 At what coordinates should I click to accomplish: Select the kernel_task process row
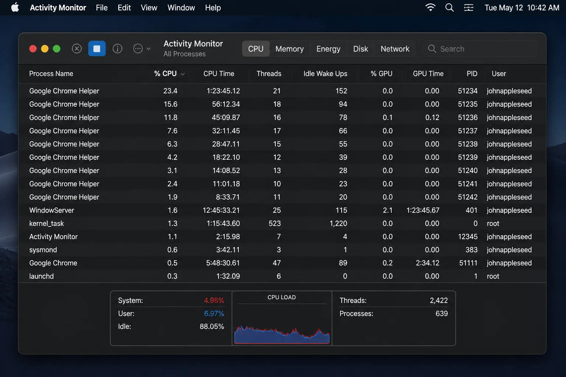pos(282,223)
